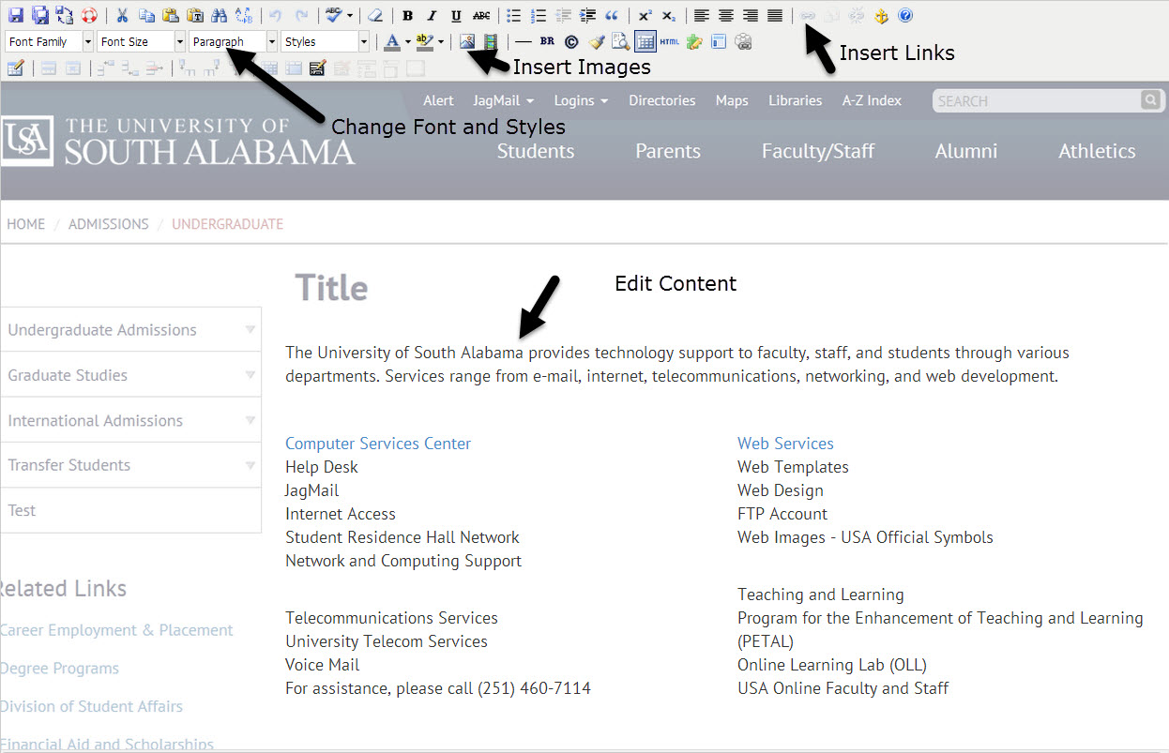Open the Font Family dropdown
Viewport: 1169px width, 753px height.
click(50, 41)
